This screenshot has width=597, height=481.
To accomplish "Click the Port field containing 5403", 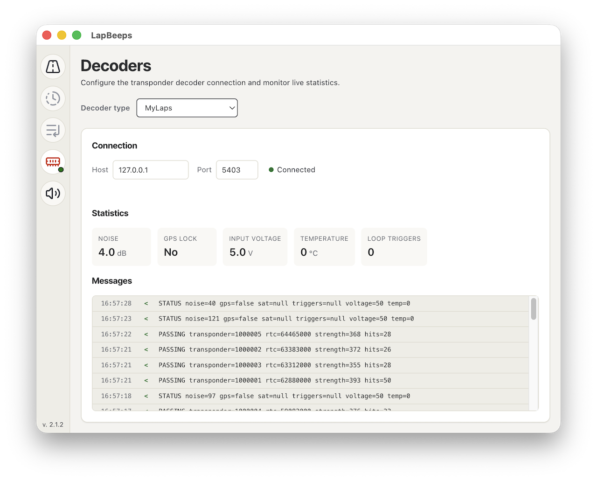I will pos(237,170).
